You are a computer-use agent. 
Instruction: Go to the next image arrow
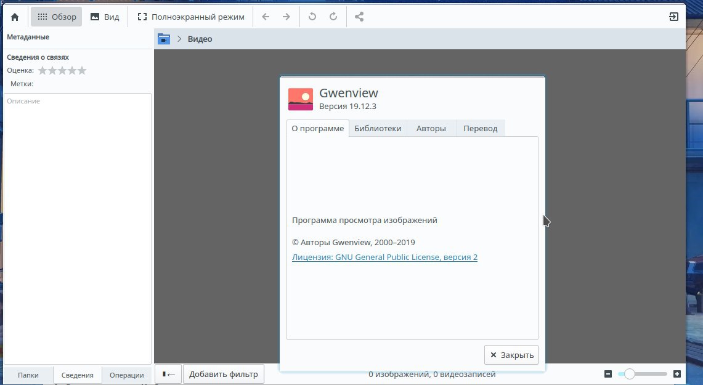(286, 17)
